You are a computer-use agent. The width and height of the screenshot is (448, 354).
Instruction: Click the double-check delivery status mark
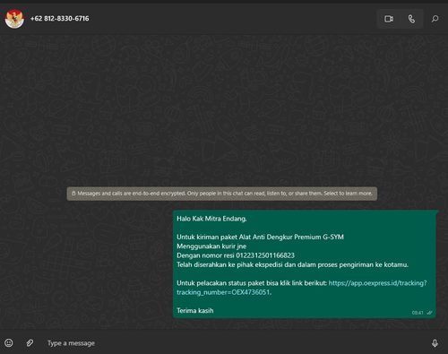pyautogui.click(x=429, y=313)
